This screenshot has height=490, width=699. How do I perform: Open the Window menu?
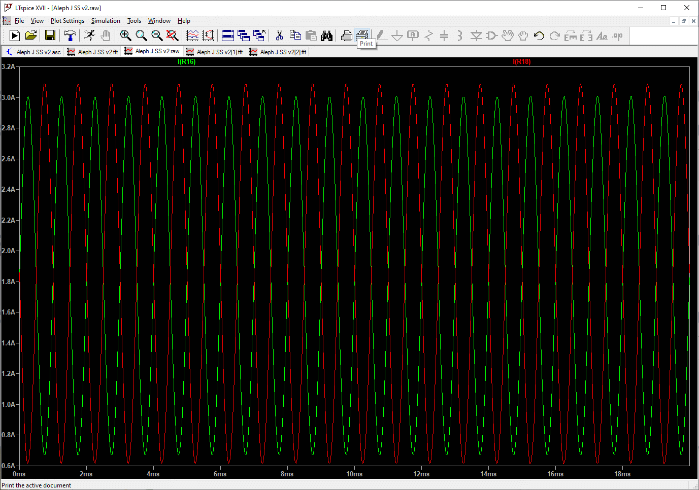click(x=159, y=21)
